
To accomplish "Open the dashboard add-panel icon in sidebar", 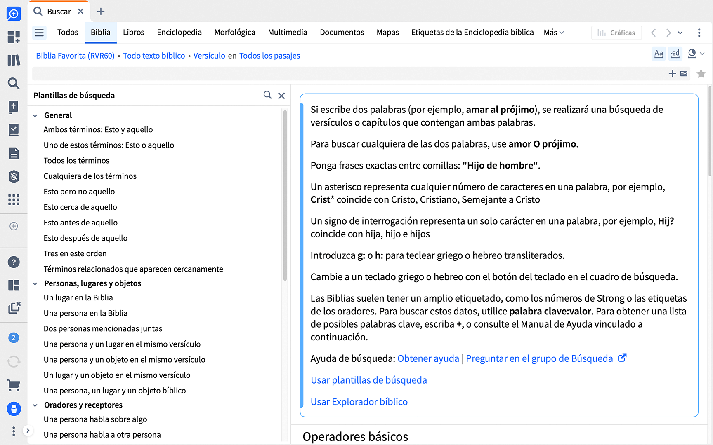I will point(14,37).
